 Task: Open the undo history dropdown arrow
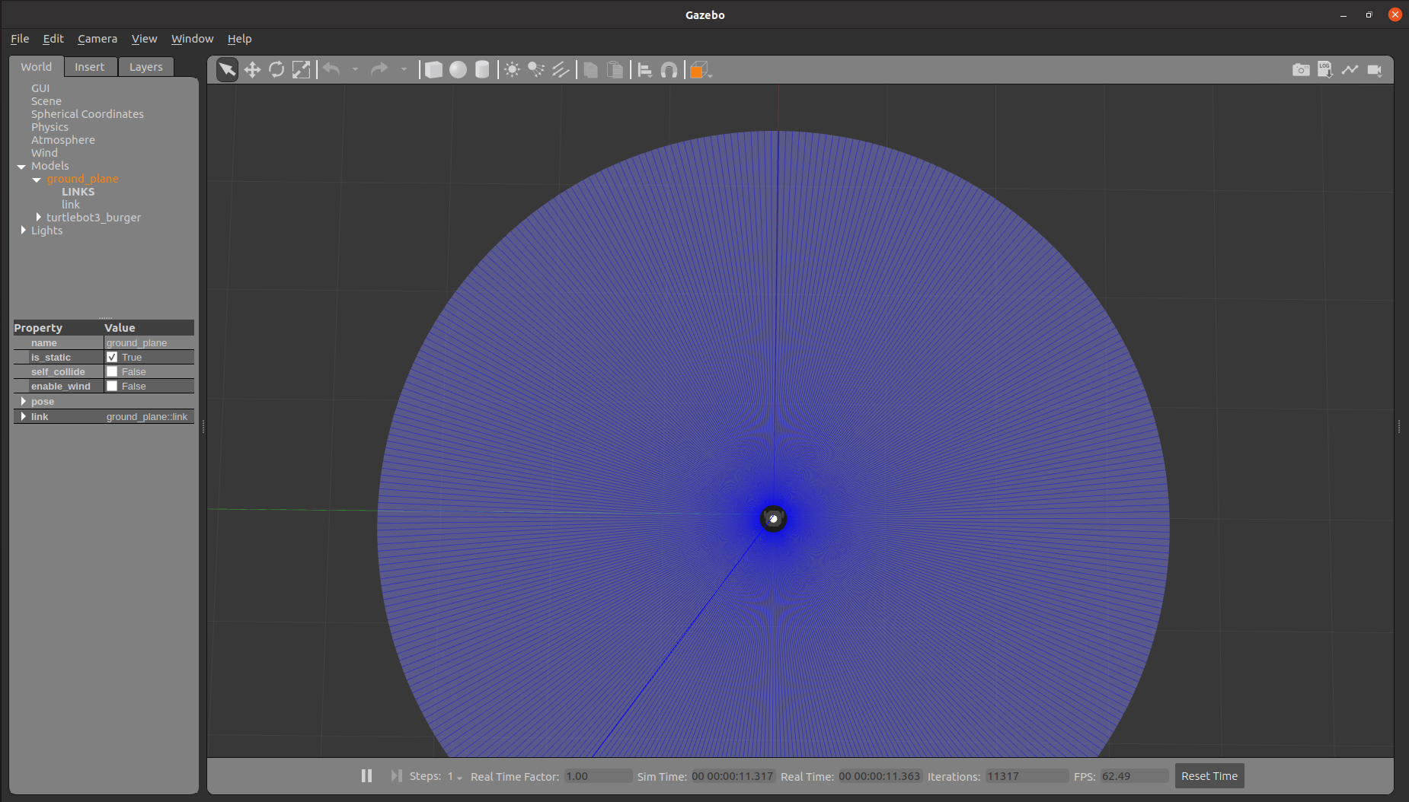[355, 70]
